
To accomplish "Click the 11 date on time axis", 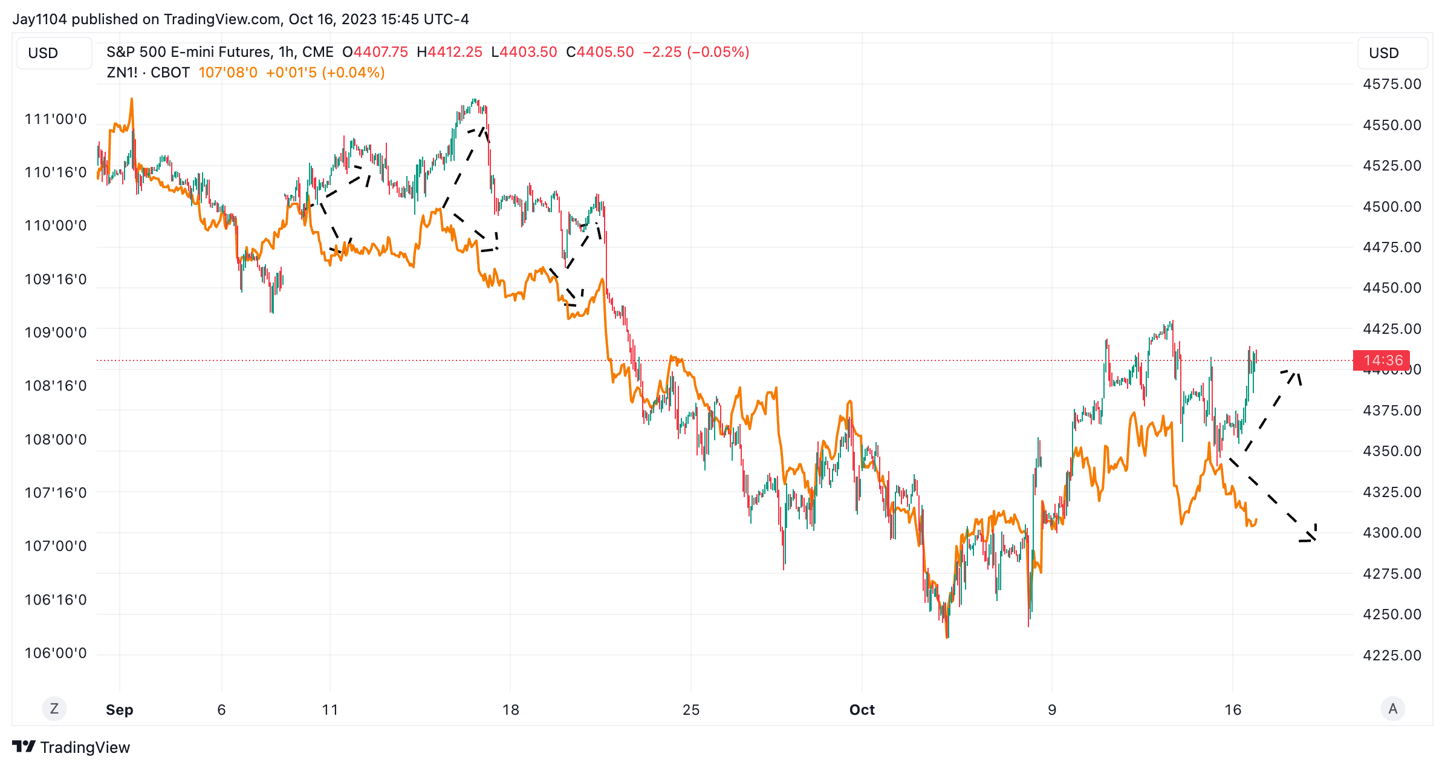I will [x=330, y=710].
